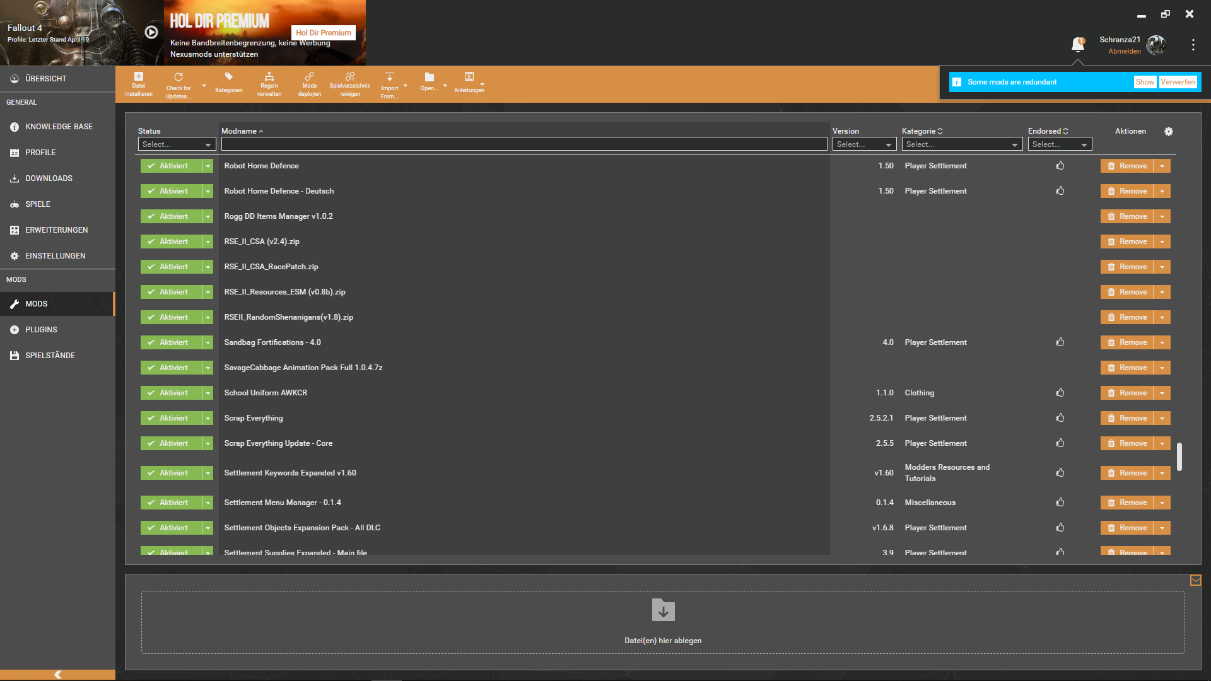Endorse Scrap Everything thumbs-up
The width and height of the screenshot is (1211, 681).
coord(1060,418)
